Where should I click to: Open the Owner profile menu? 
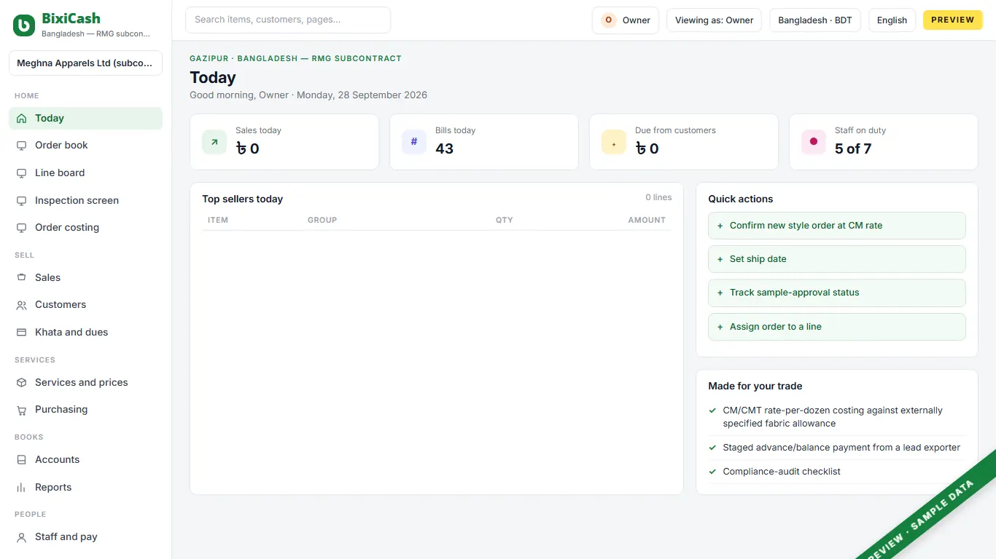(x=626, y=20)
